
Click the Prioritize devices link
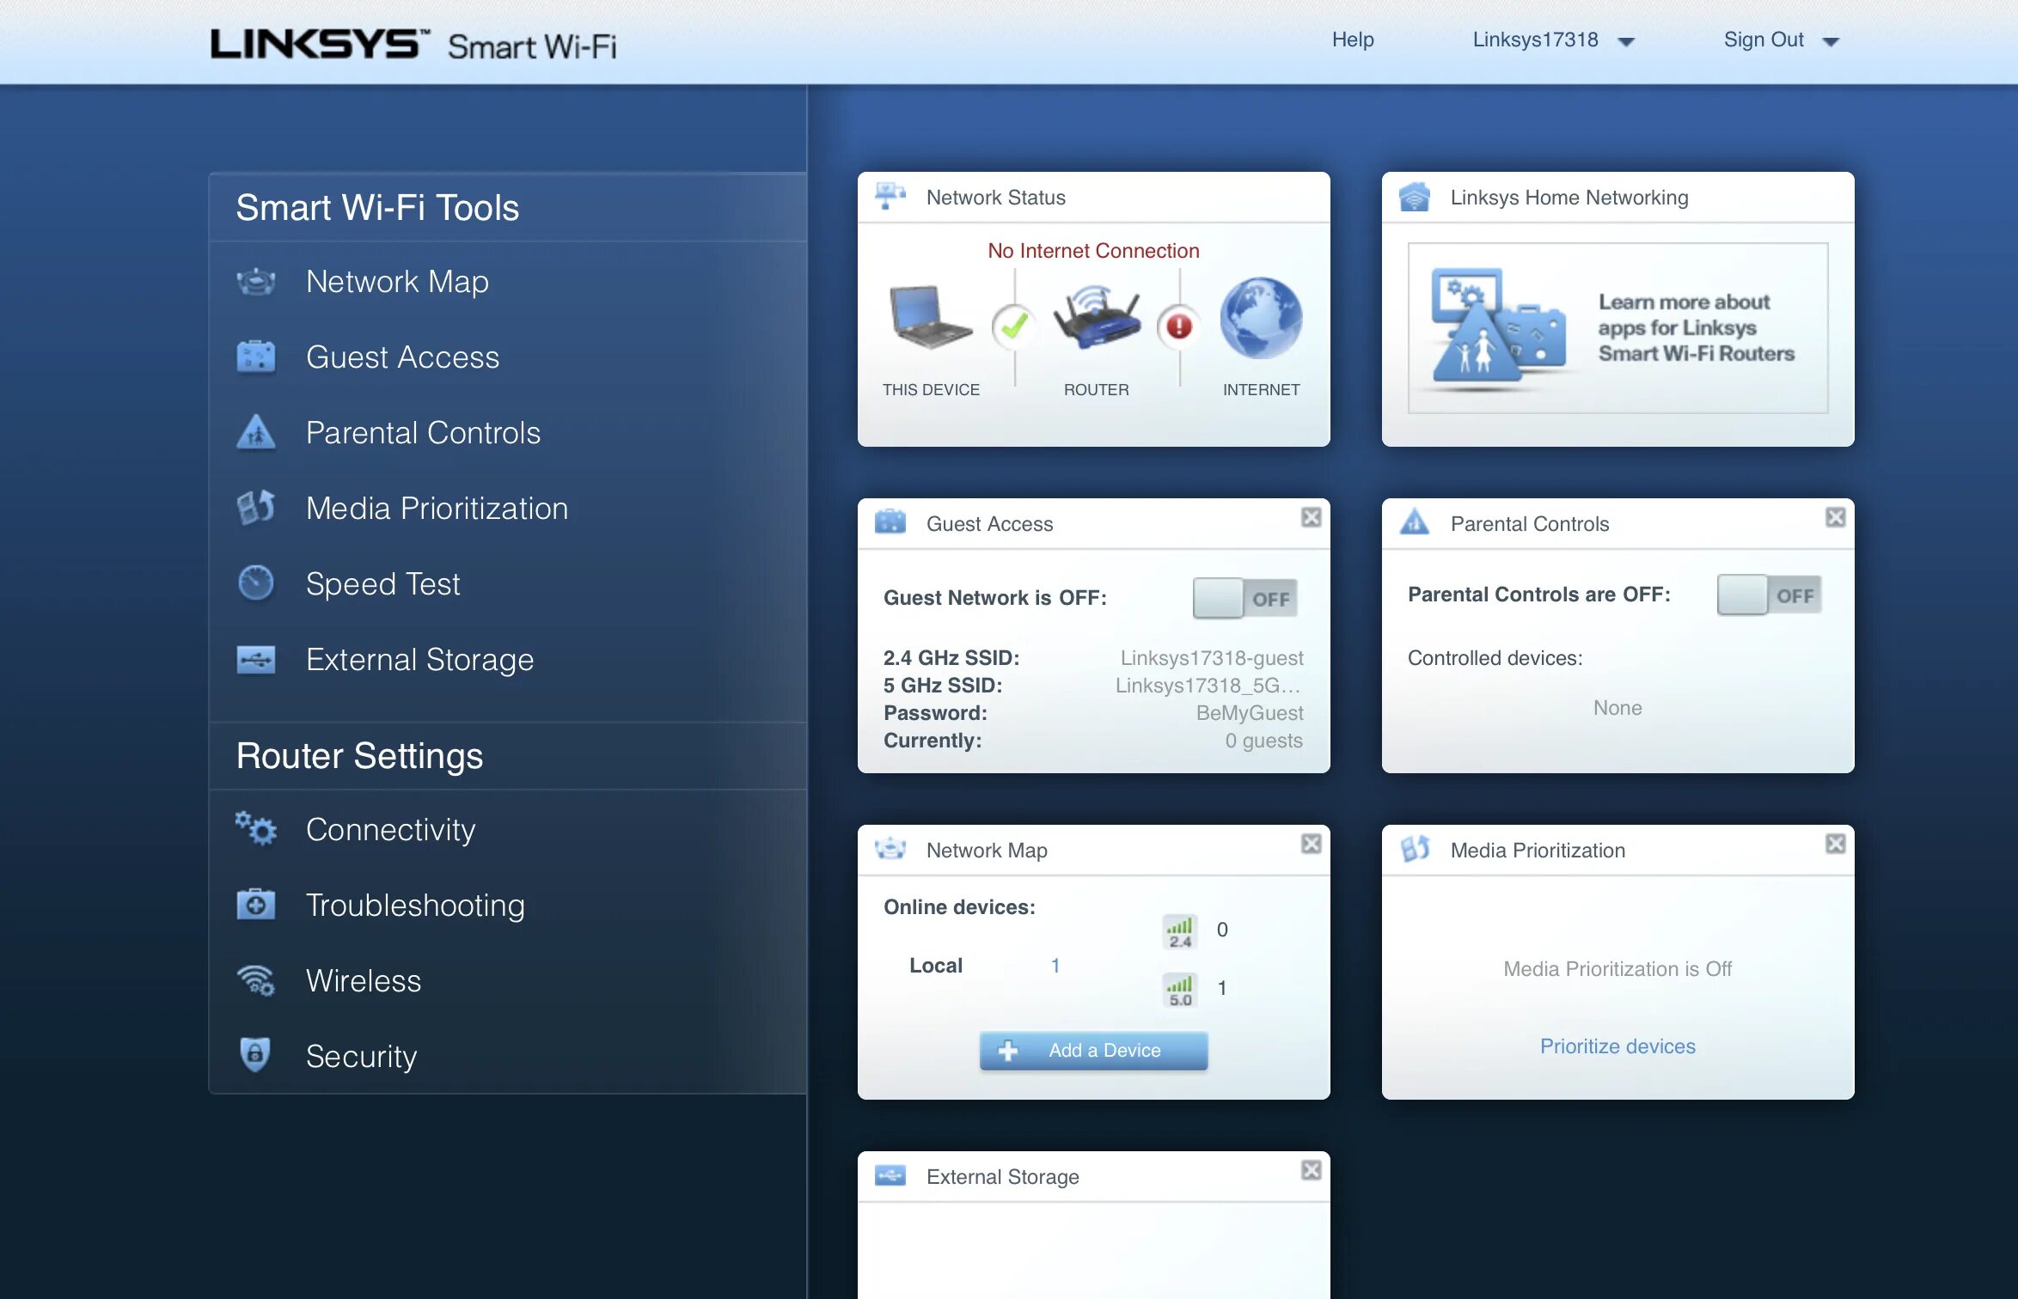pyautogui.click(x=1617, y=1046)
